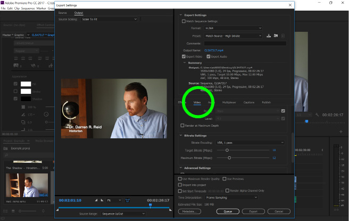Open the Time Interpolation dropdown
Screen dimensions: 349x221
pos(231,197)
